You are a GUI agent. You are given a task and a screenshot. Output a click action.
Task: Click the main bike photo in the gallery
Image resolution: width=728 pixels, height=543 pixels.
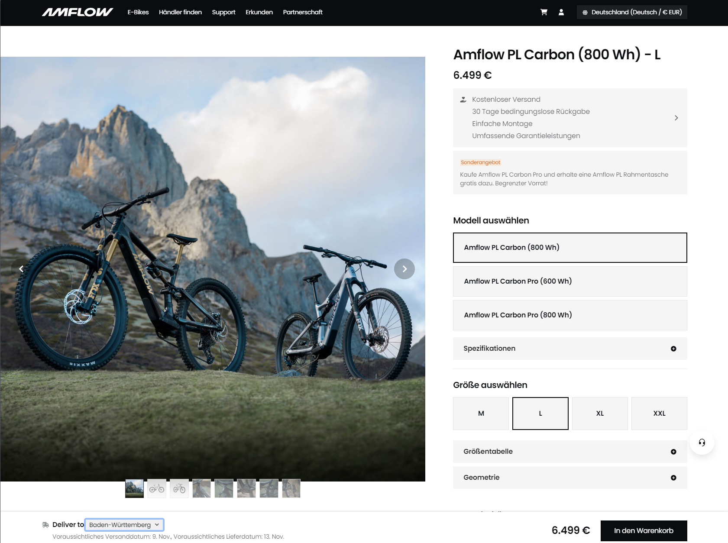pyautogui.click(x=213, y=269)
